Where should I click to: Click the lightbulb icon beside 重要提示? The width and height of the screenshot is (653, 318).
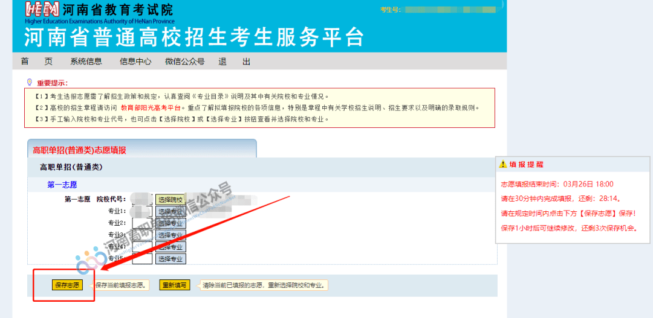coord(29,82)
